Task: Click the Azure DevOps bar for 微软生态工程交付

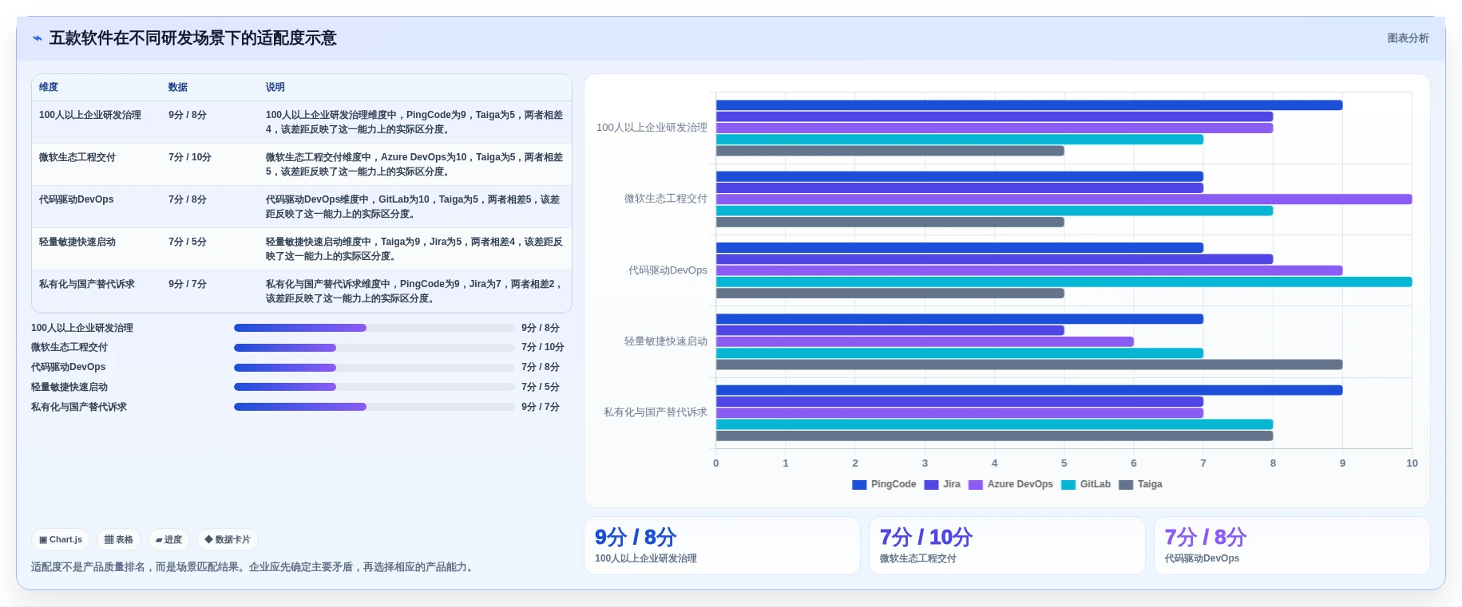Action: [1064, 199]
